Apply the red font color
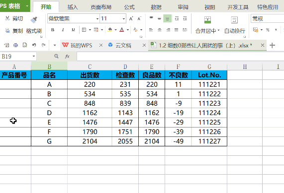This screenshot has height=193, width=284. [122, 30]
